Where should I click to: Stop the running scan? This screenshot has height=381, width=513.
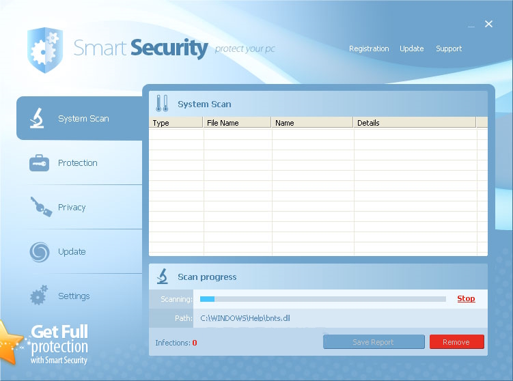click(x=466, y=298)
